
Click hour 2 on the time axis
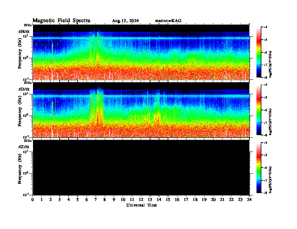51,200
